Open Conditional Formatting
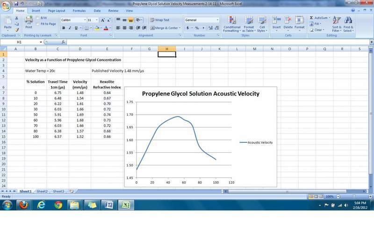The image size is (374, 251). pos(232,24)
